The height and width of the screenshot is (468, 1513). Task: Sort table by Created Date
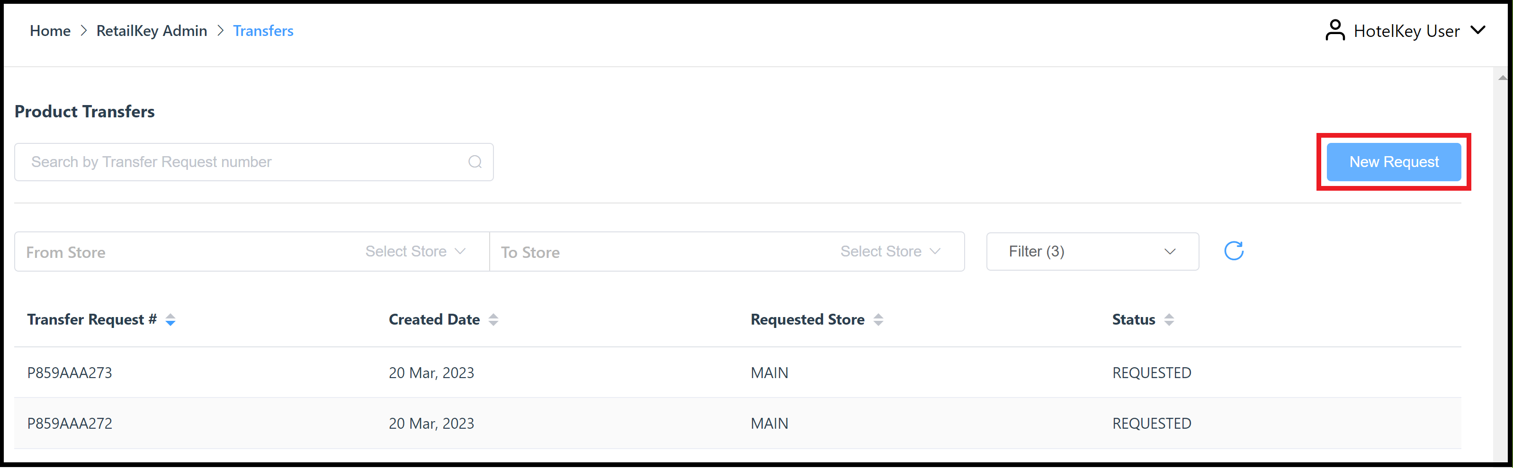(494, 319)
